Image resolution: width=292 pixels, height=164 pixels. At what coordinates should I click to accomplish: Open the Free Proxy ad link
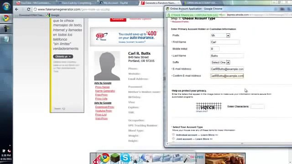point(101,95)
